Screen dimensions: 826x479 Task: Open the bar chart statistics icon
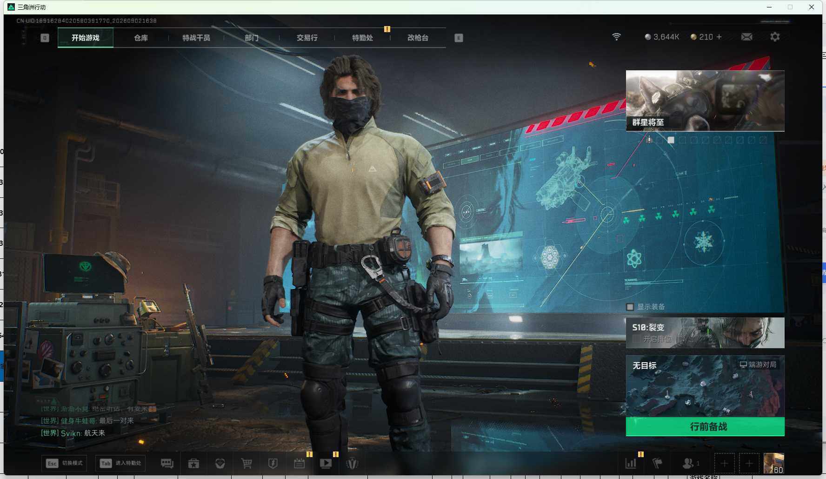[631, 463]
